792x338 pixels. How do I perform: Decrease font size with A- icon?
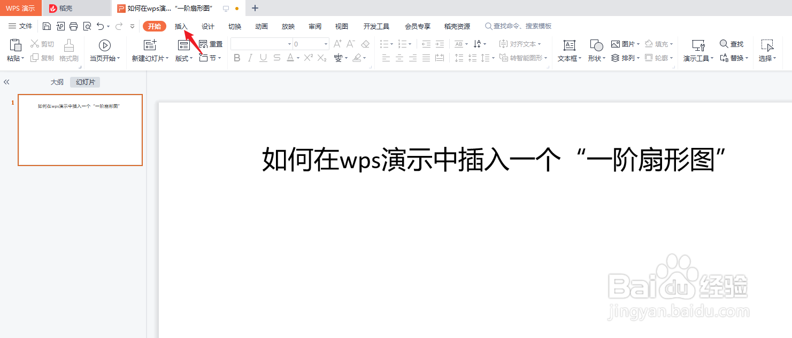351,44
